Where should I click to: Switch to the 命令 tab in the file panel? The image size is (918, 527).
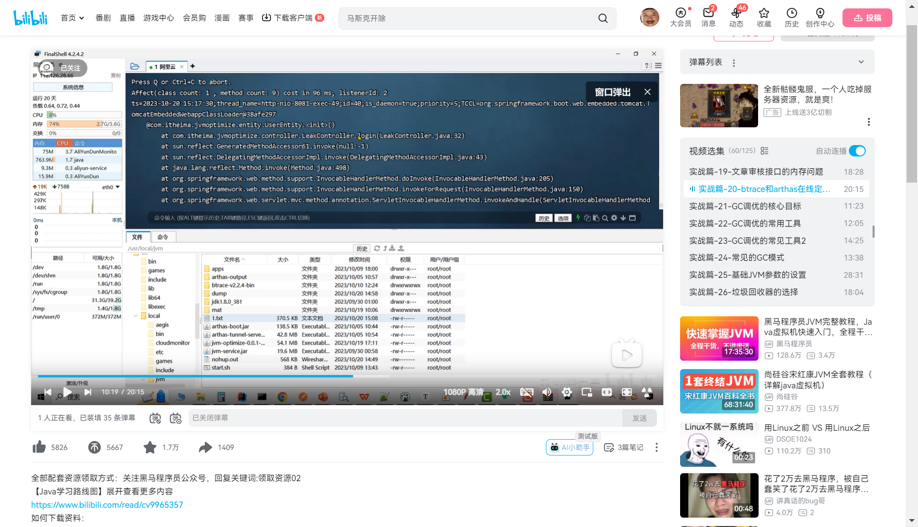[x=164, y=237]
